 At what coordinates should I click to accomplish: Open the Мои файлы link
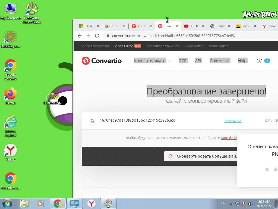[x=229, y=138]
